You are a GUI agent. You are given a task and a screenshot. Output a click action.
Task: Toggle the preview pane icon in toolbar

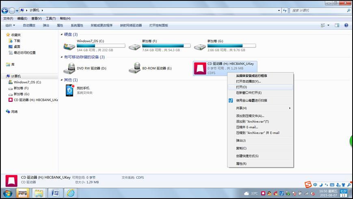337,25
